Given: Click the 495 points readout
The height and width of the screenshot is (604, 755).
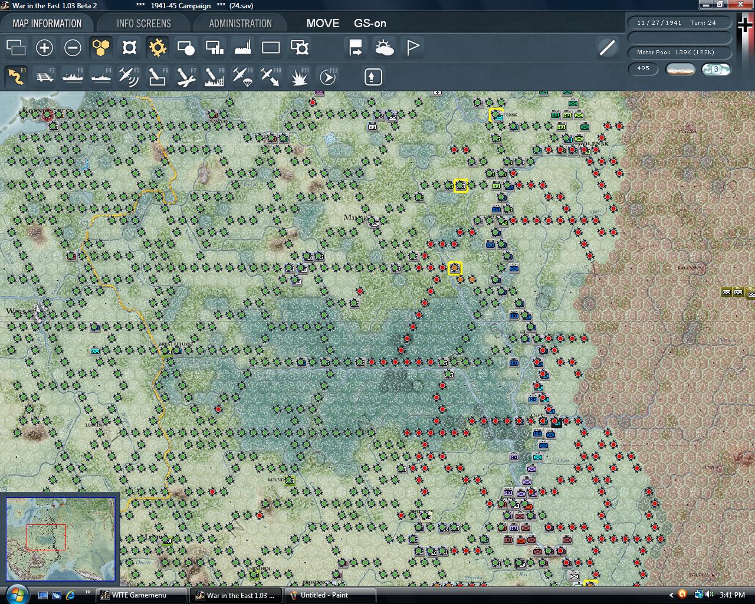Looking at the screenshot, I should click(644, 68).
